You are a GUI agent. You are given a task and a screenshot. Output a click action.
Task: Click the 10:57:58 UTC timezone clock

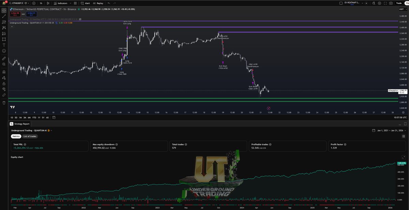point(399,117)
